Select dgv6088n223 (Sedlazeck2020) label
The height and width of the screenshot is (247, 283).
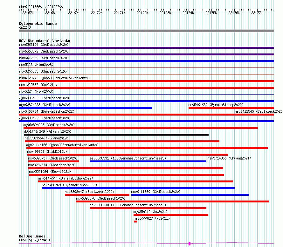pos(45,118)
